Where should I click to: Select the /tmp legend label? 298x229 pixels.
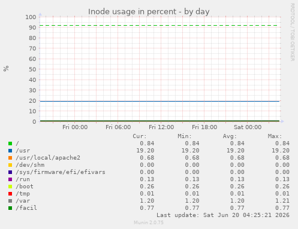(x=23, y=194)
